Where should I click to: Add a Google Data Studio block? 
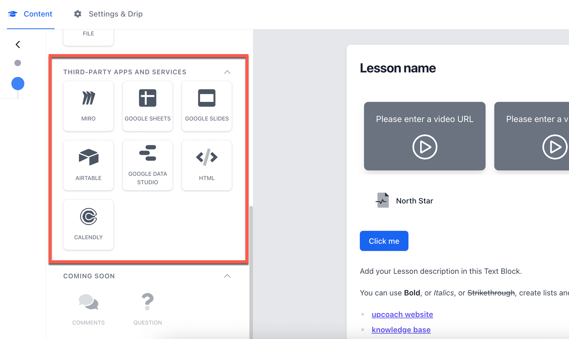click(x=147, y=165)
